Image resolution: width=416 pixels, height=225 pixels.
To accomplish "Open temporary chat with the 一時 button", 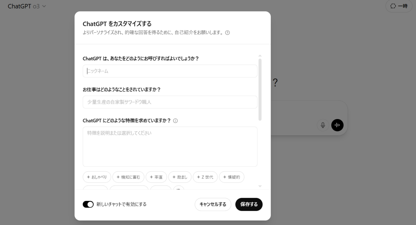I will click(x=399, y=6).
